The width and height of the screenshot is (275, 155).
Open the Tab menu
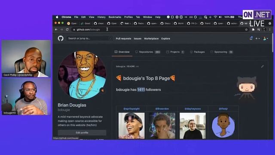138,17
